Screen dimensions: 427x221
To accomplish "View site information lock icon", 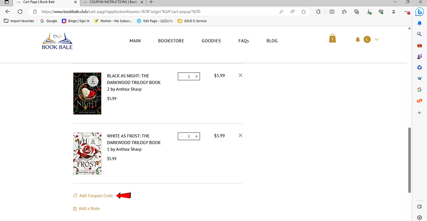I will pos(35,12).
